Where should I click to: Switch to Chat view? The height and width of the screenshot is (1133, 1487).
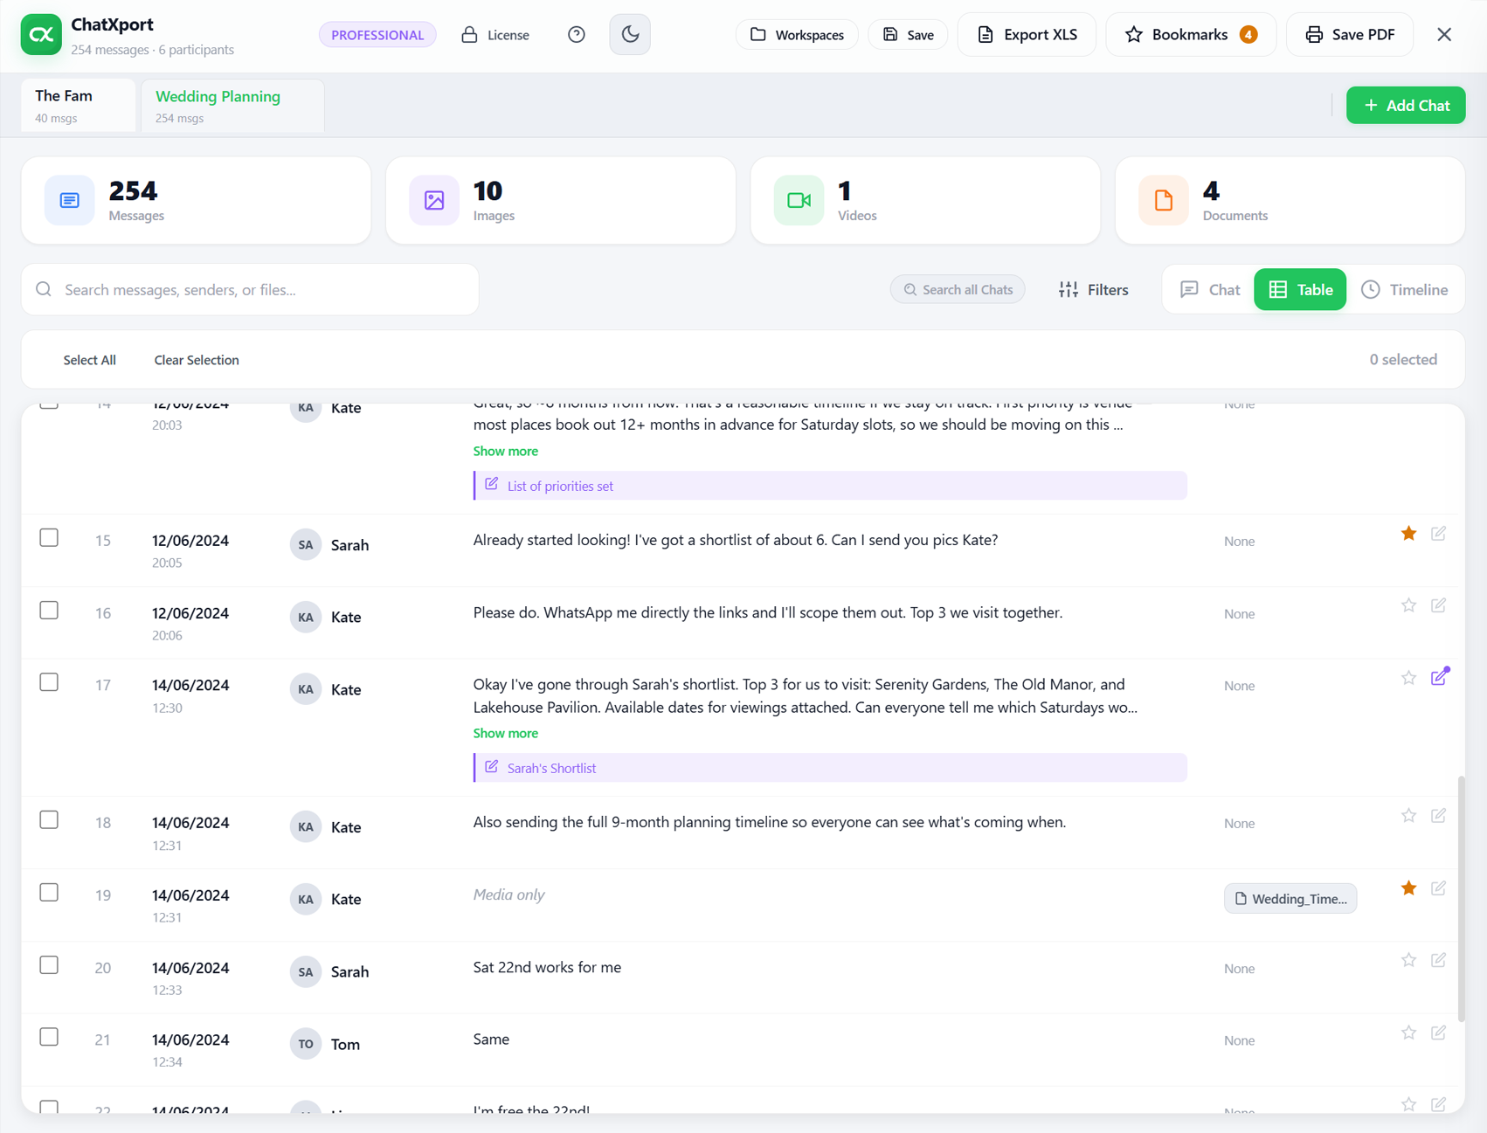point(1210,289)
